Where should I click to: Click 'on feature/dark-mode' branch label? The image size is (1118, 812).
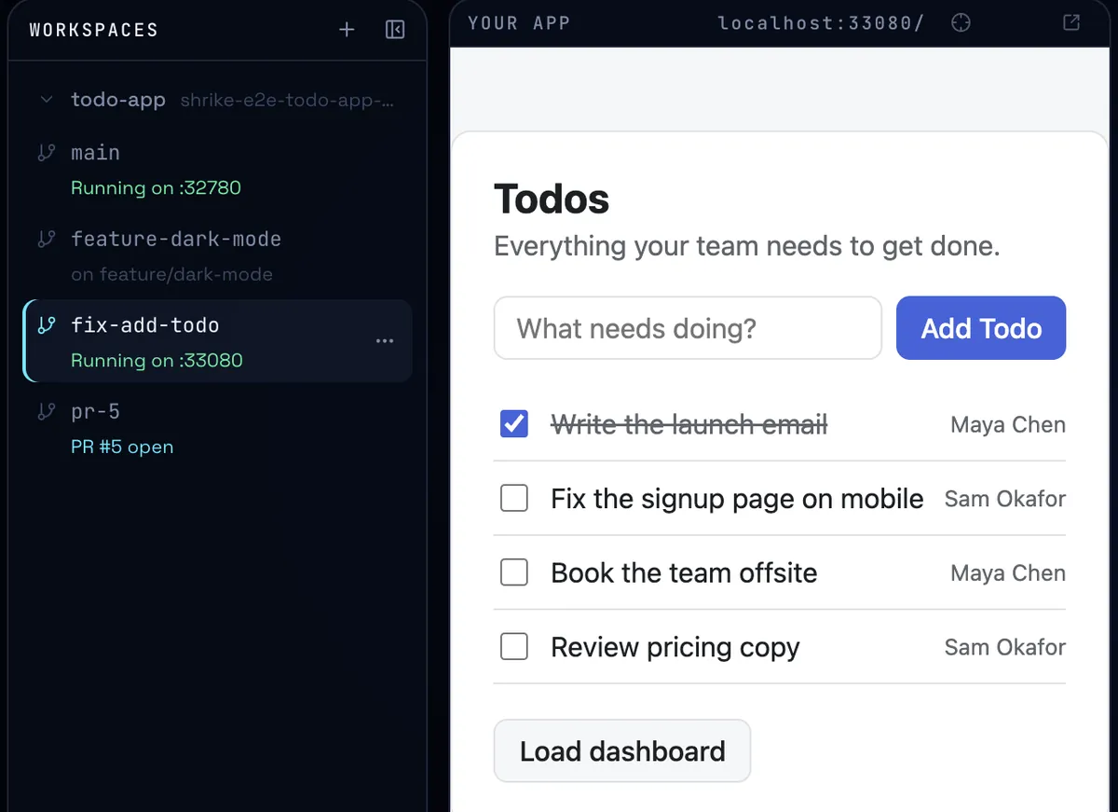pyautogui.click(x=171, y=274)
